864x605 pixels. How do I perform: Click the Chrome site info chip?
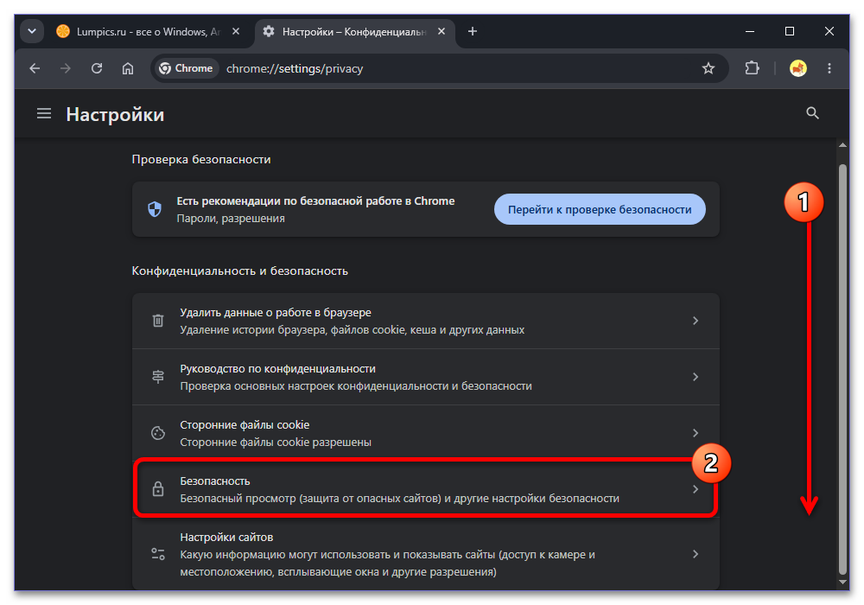pos(187,68)
